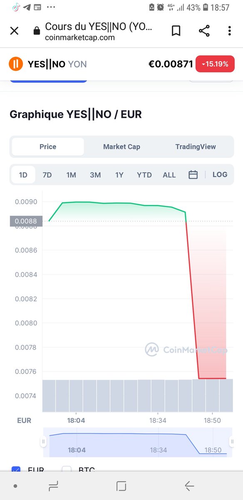Bookmark this coinmarketcap page
Viewport: 243px width, 500px height.
(176, 31)
